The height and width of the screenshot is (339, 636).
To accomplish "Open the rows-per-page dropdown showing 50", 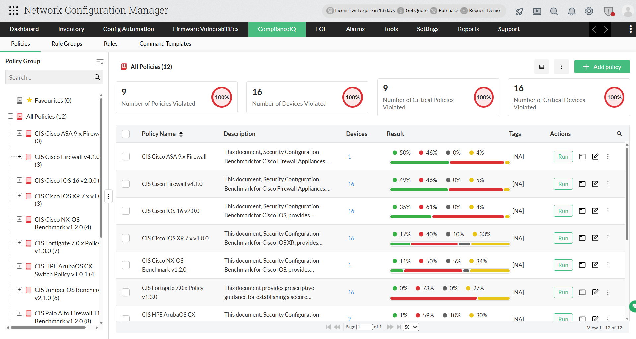I will [411, 327].
